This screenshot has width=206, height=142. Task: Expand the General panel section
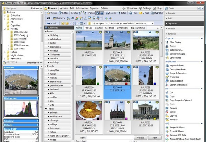coord(38,121)
